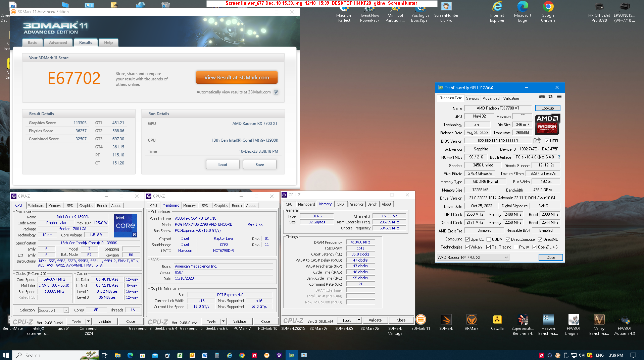
Task: Open the Google Chrome desktop shortcut
Action: pyautogui.click(x=548, y=12)
